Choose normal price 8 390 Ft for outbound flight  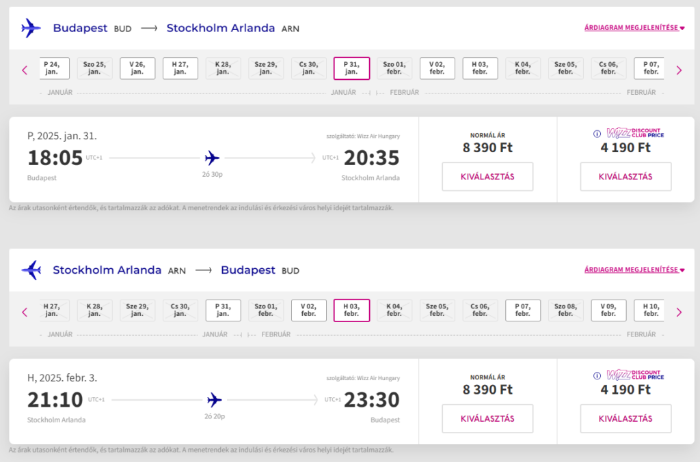(487, 177)
